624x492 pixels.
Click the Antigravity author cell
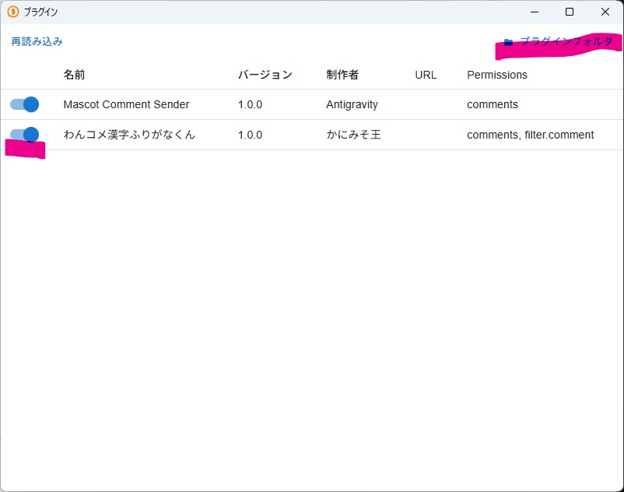(x=352, y=104)
